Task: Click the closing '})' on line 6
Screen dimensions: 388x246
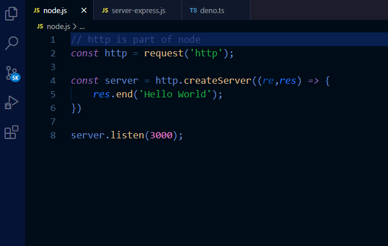Action: coord(76,108)
